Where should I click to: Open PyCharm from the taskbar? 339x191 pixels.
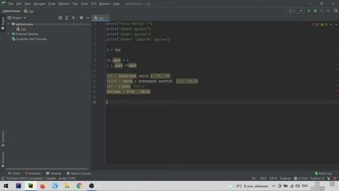31,186
